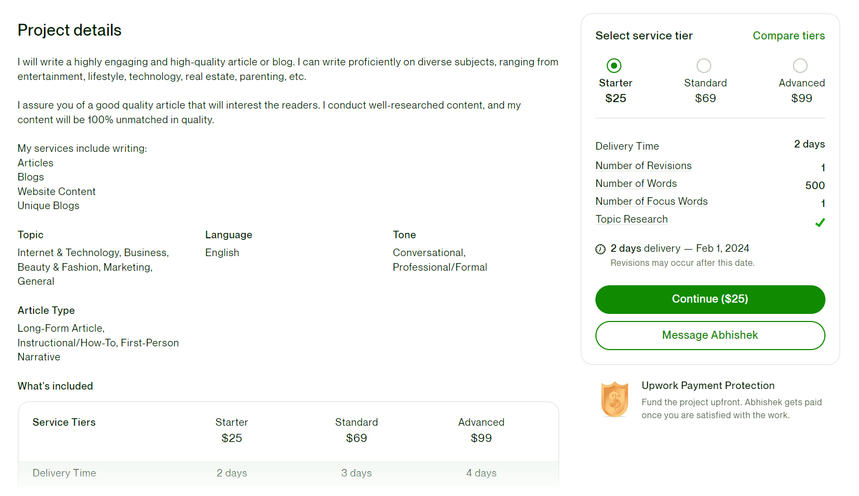859x496 pixels.
Task: Select the Standard tier radio button
Action: pyautogui.click(x=704, y=66)
